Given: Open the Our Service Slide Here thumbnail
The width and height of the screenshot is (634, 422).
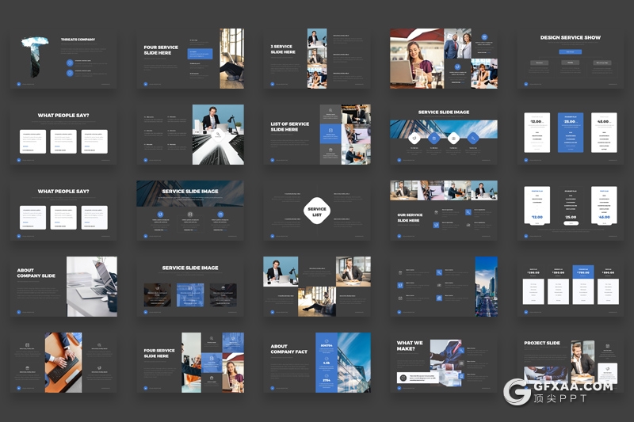Looking at the screenshot, I should pyautogui.click(x=443, y=211).
